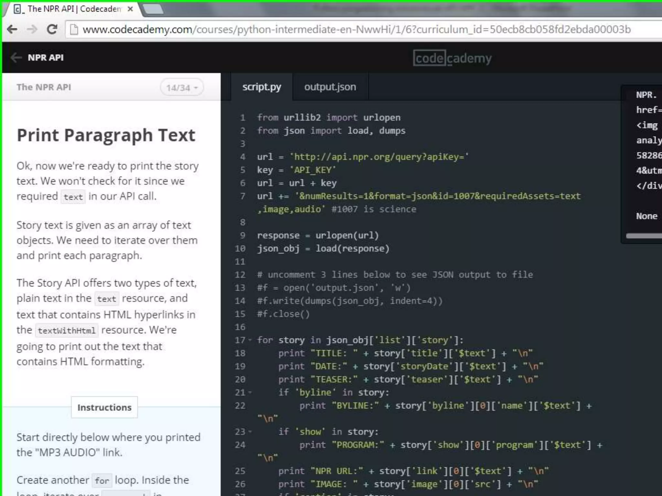662x496 pixels.
Task: Click the page icon in the address bar
Action: [x=74, y=29]
